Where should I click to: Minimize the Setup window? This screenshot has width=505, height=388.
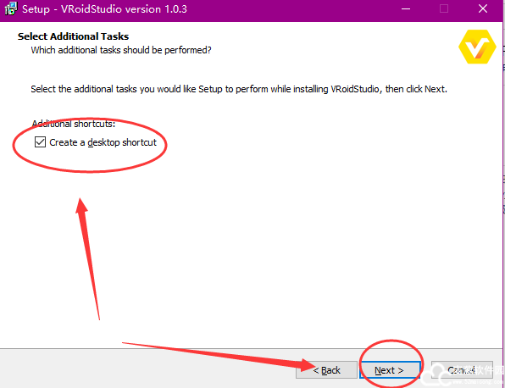(x=406, y=8)
